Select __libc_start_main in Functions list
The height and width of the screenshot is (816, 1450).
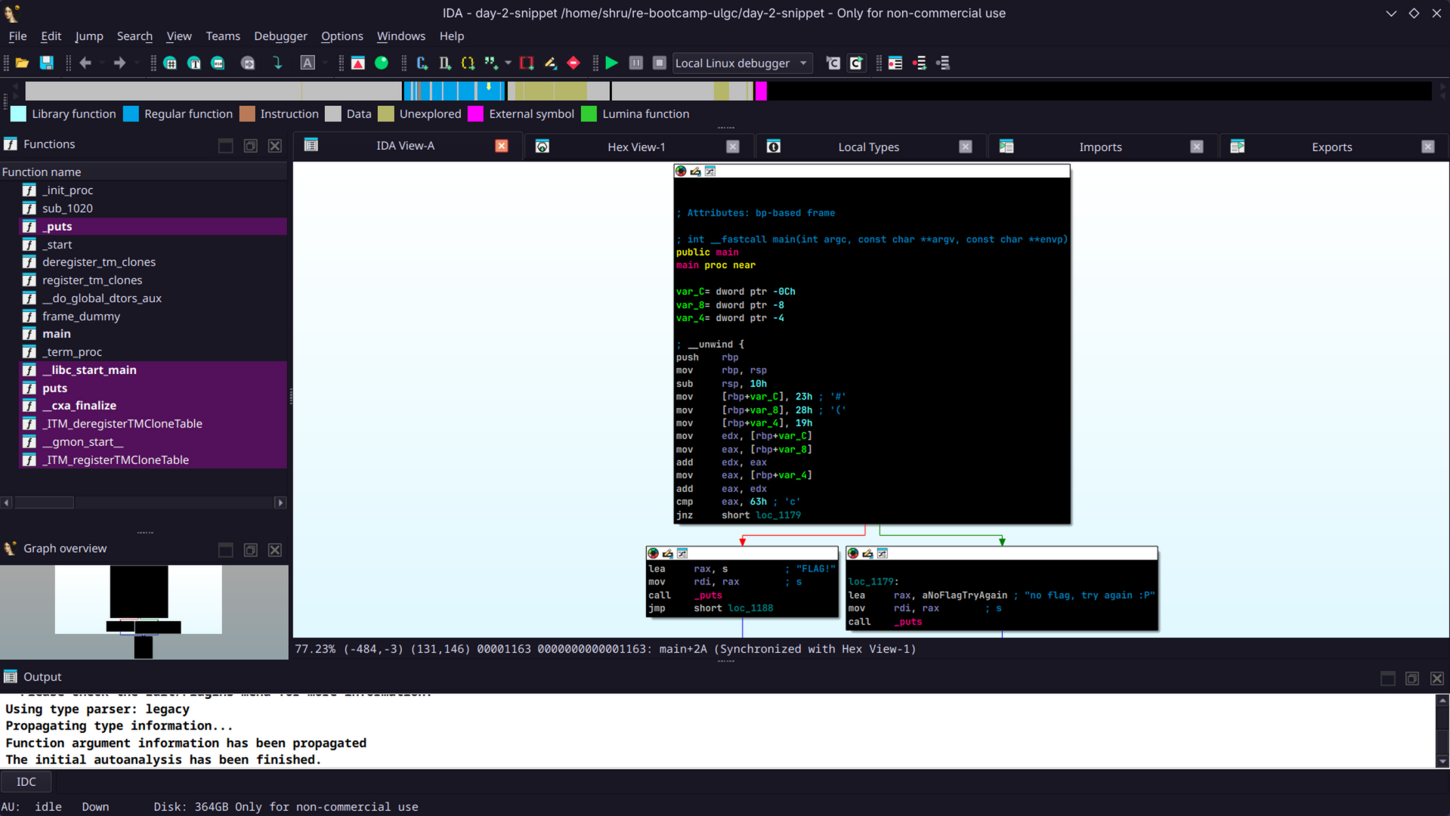pyautogui.click(x=89, y=370)
